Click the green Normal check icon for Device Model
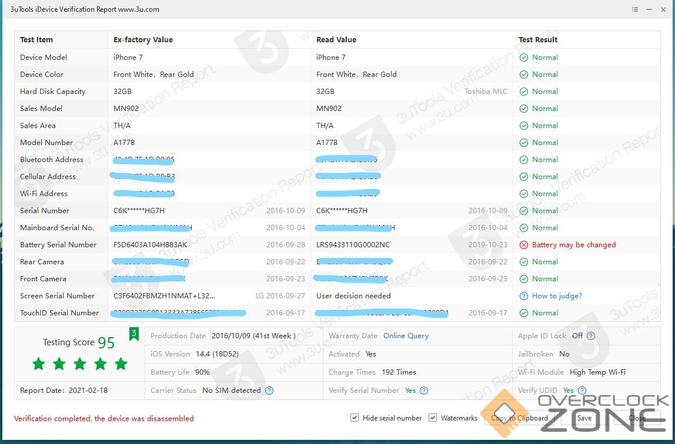 coord(524,58)
